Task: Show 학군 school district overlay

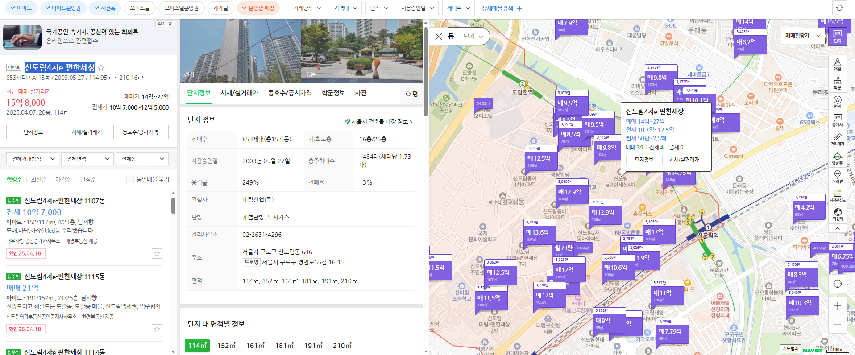Action: (x=838, y=83)
